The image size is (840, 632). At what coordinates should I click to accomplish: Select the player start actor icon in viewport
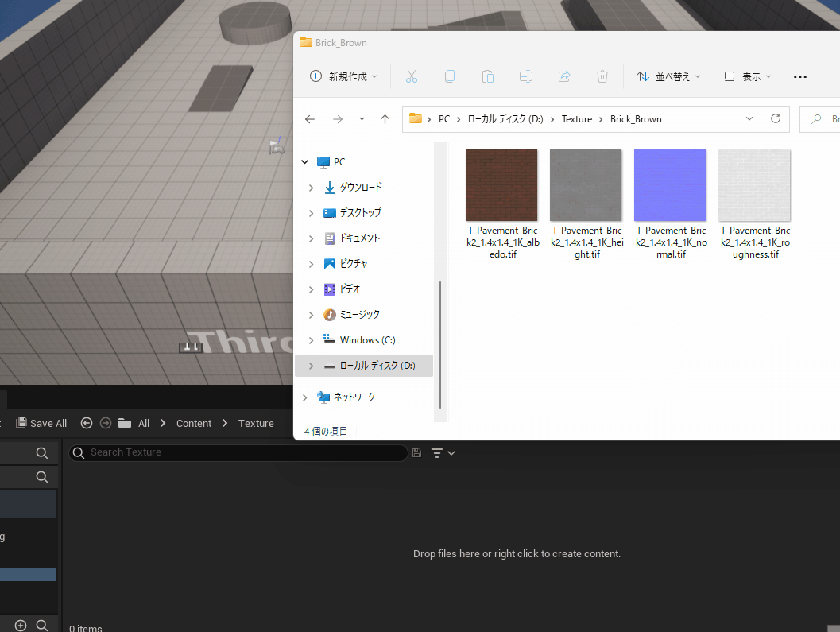tap(277, 145)
